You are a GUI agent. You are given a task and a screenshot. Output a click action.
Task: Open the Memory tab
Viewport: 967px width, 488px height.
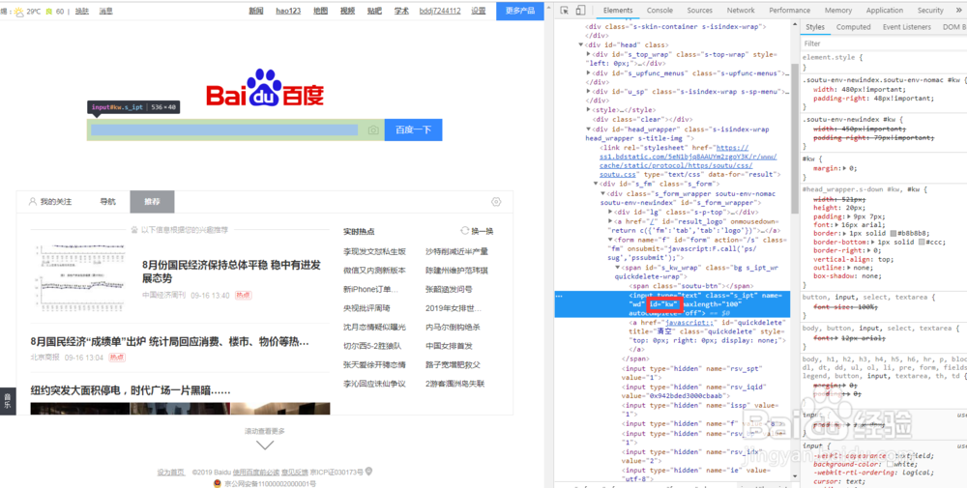(x=838, y=11)
